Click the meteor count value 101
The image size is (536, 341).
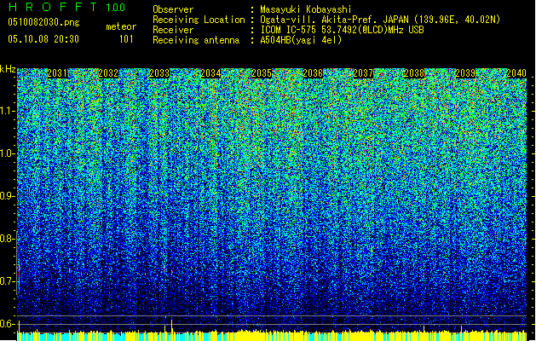pos(126,38)
